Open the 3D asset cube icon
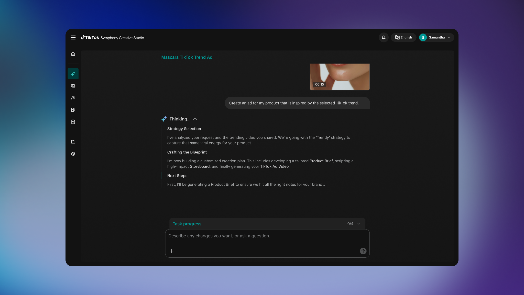The width and height of the screenshot is (524, 295). pos(73,154)
